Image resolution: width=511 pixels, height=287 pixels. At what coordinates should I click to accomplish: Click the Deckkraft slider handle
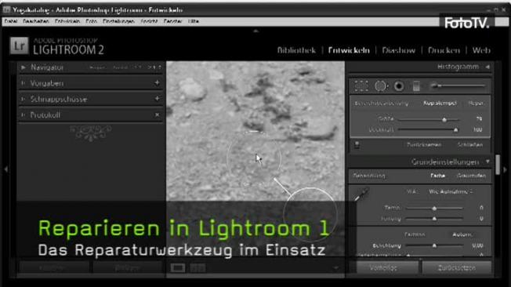pos(455,130)
